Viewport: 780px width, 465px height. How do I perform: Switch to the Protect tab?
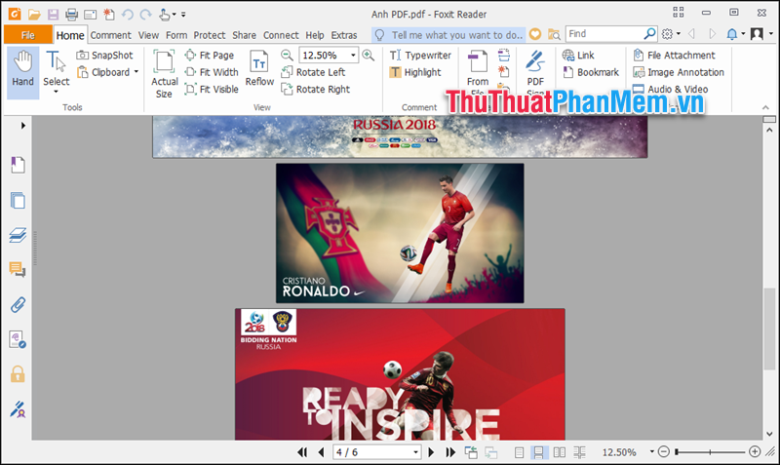click(210, 35)
